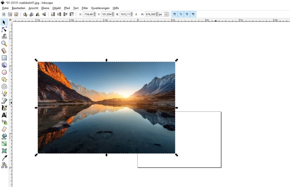Toggle move patterns with object
This screenshot has height=187, width=290.
point(193,14)
